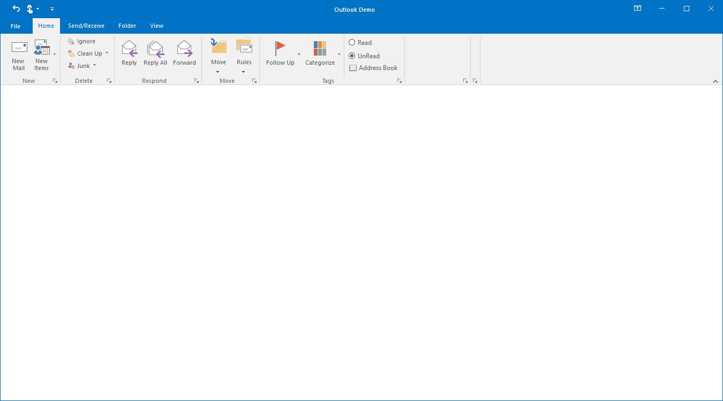The image size is (723, 401).
Task: Expand the Rules dropdown arrow
Action: [244, 72]
